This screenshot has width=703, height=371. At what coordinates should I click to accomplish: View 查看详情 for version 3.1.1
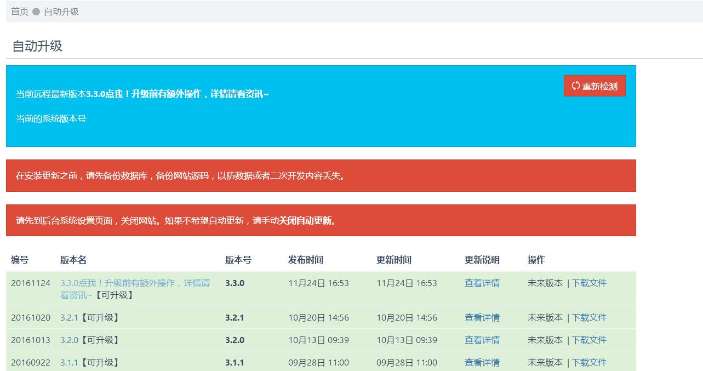pos(482,362)
